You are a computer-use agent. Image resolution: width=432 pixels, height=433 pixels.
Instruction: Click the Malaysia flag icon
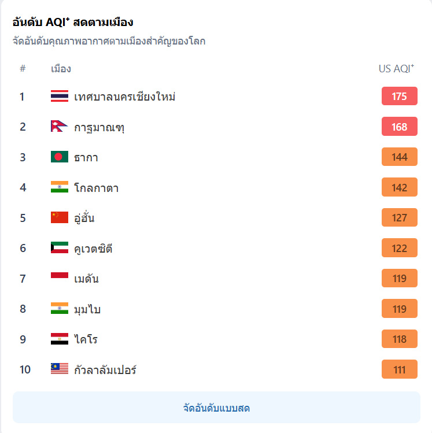60,369
